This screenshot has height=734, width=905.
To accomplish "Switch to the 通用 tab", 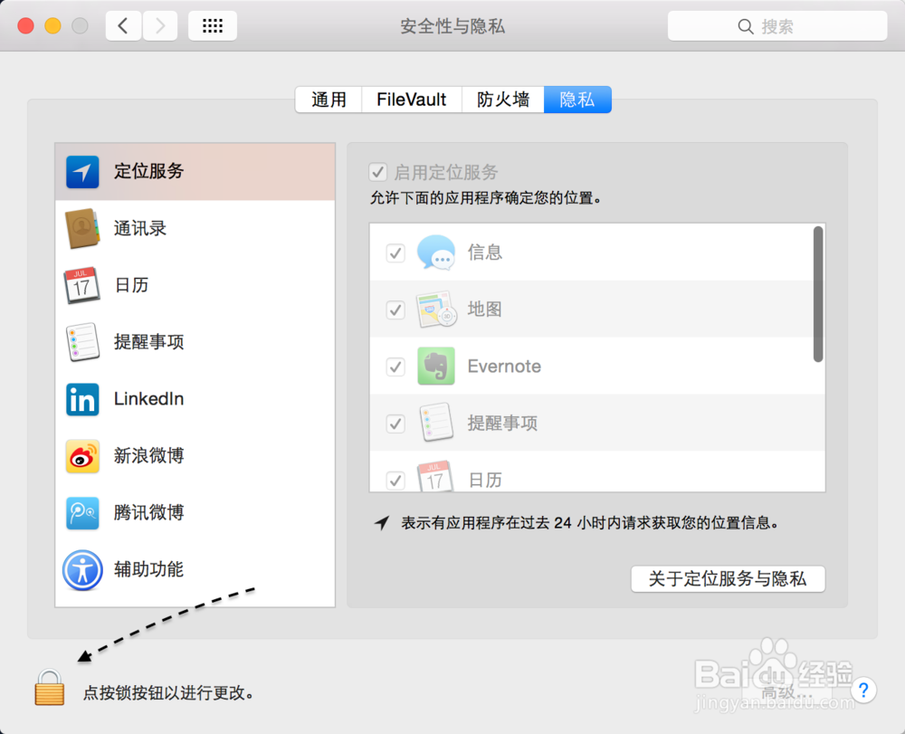I will point(328,100).
